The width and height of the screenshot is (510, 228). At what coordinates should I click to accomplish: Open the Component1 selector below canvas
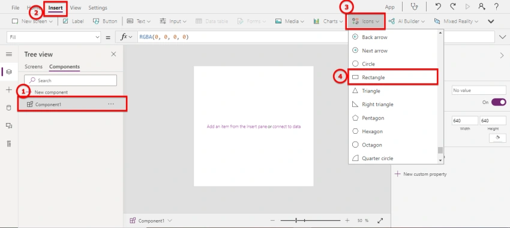click(x=151, y=221)
